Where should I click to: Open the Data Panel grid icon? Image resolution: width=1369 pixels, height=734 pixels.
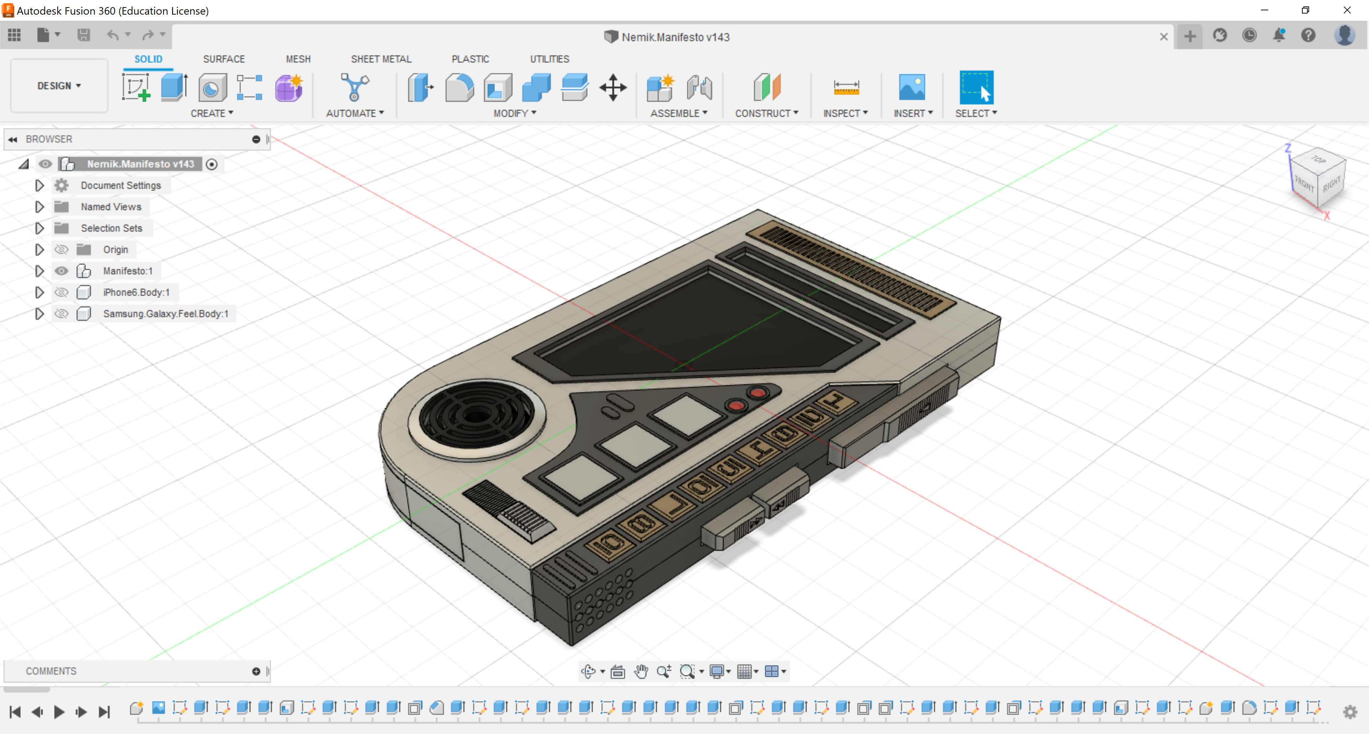pyautogui.click(x=14, y=35)
